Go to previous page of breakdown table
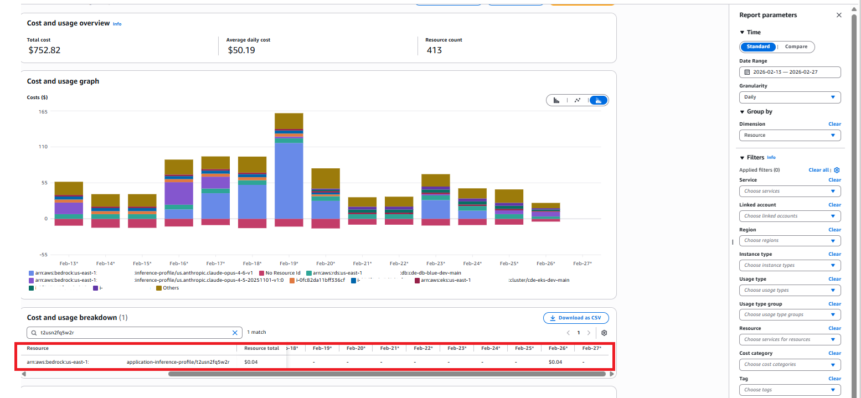Image resolution: width=861 pixels, height=398 pixels. (x=568, y=333)
